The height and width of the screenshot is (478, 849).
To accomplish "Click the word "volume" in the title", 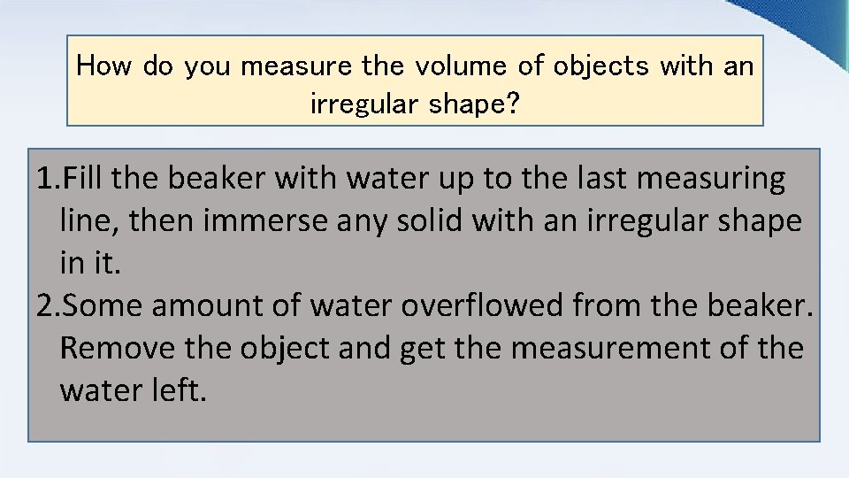I will [x=461, y=66].
